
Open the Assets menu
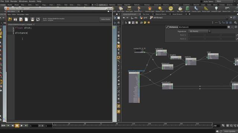(x=32, y=1)
